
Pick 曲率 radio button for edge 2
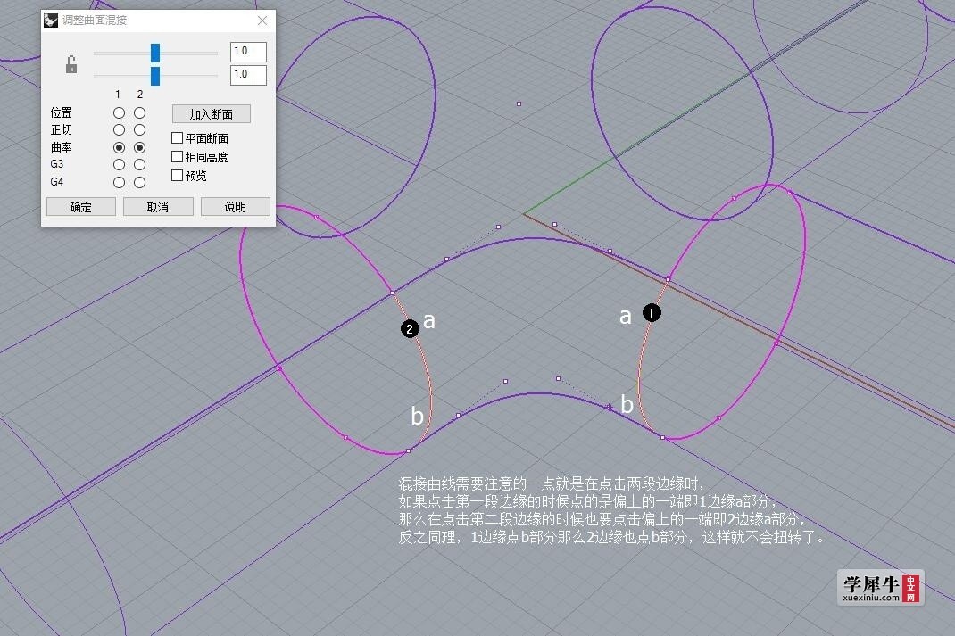click(x=139, y=147)
